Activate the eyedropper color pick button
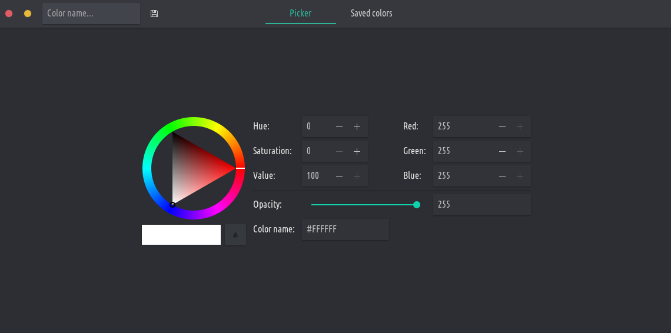671x333 pixels. pos(235,235)
